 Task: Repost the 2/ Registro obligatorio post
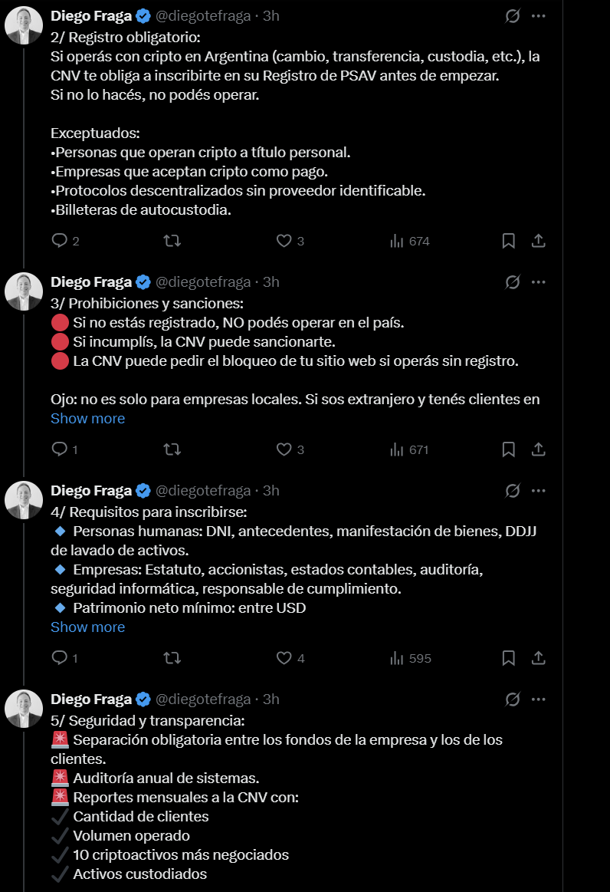pyautogui.click(x=172, y=241)
